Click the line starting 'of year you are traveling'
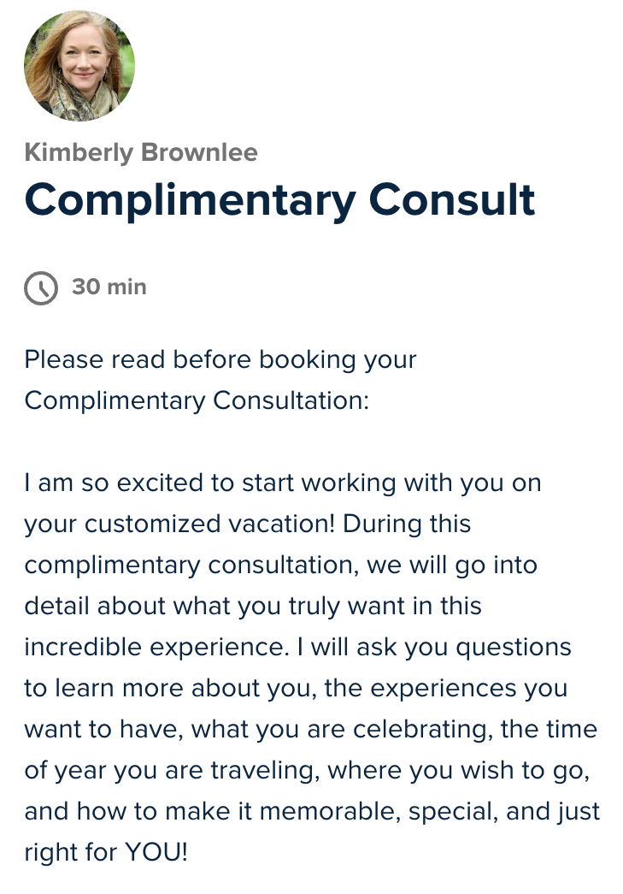623x894 pixels. tap(308, 770)
